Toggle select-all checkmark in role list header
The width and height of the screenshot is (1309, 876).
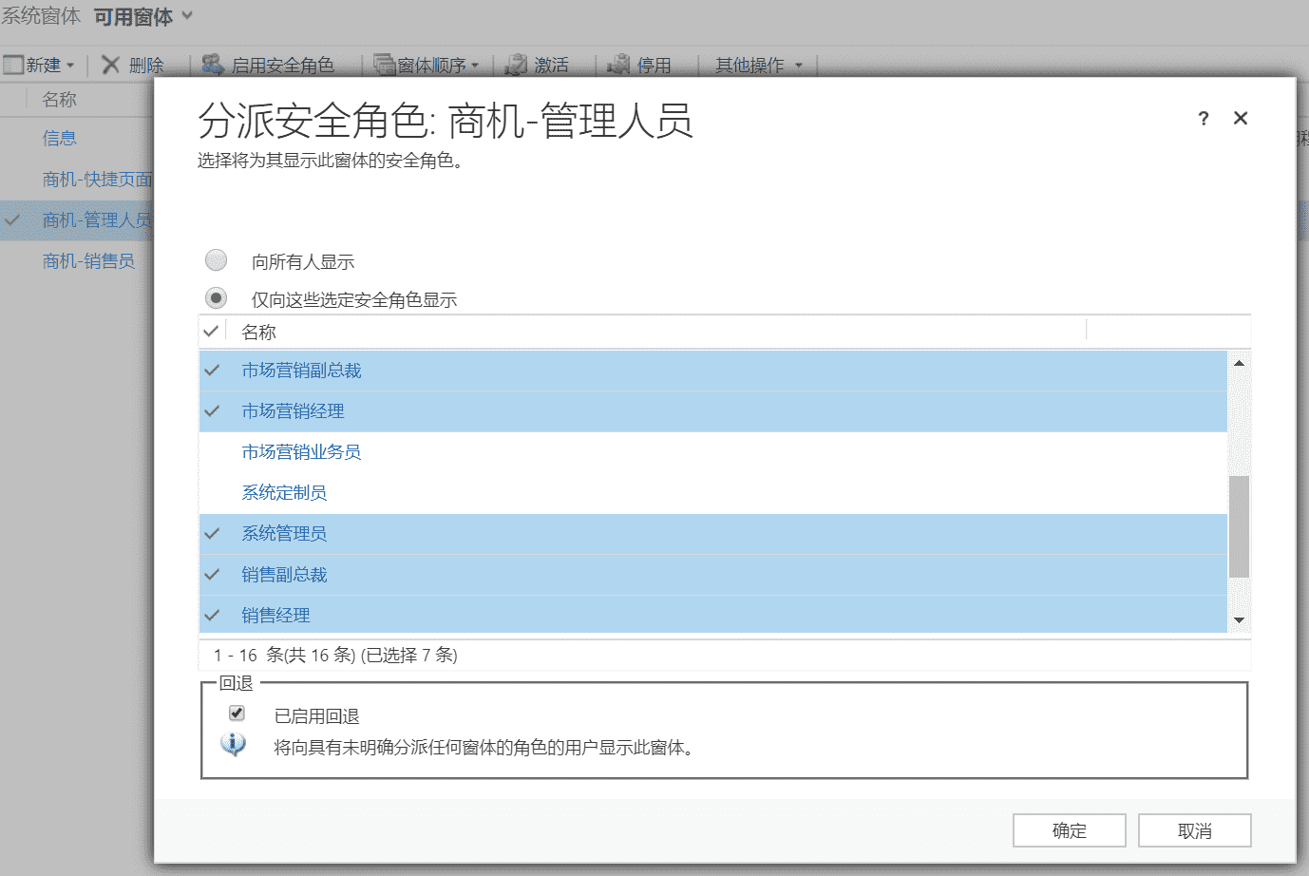[211, 331]
